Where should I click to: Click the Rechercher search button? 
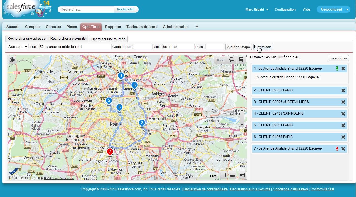click(x=126, y=9)
